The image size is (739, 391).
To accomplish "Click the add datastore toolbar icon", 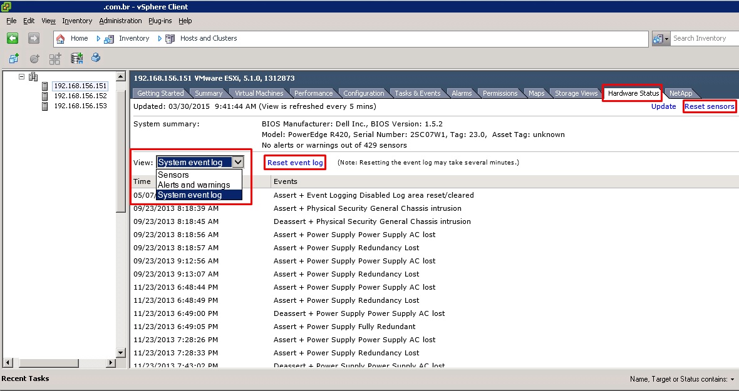I will pyautogui.click(x=77, y=58).
